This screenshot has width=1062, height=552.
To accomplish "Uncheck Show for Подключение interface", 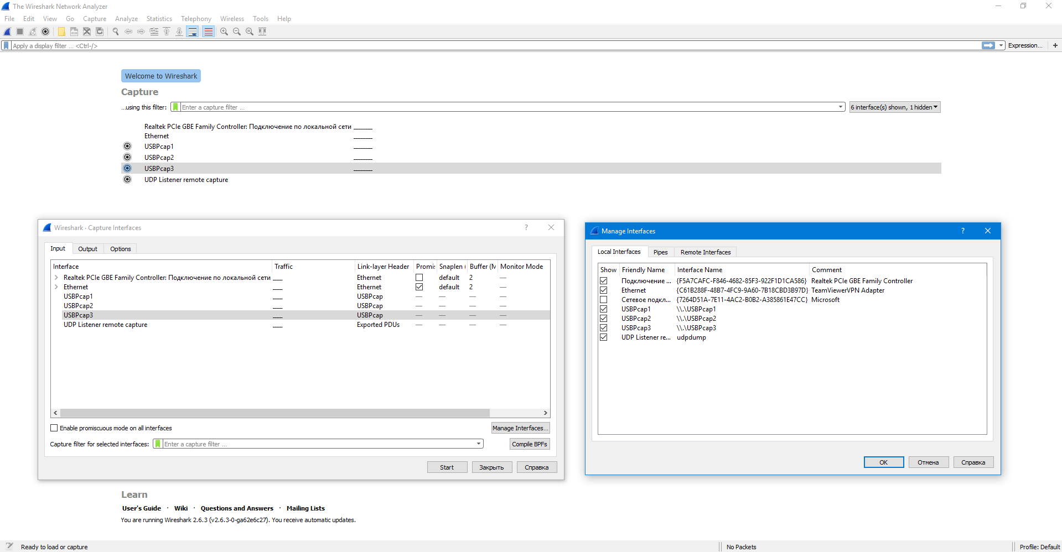I will [x=604, y=281].
